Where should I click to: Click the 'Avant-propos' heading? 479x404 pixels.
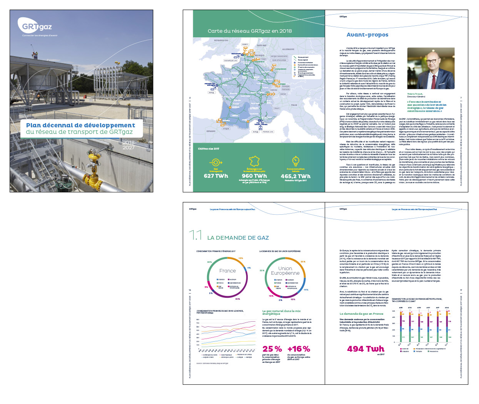click(x=367, y=35)
